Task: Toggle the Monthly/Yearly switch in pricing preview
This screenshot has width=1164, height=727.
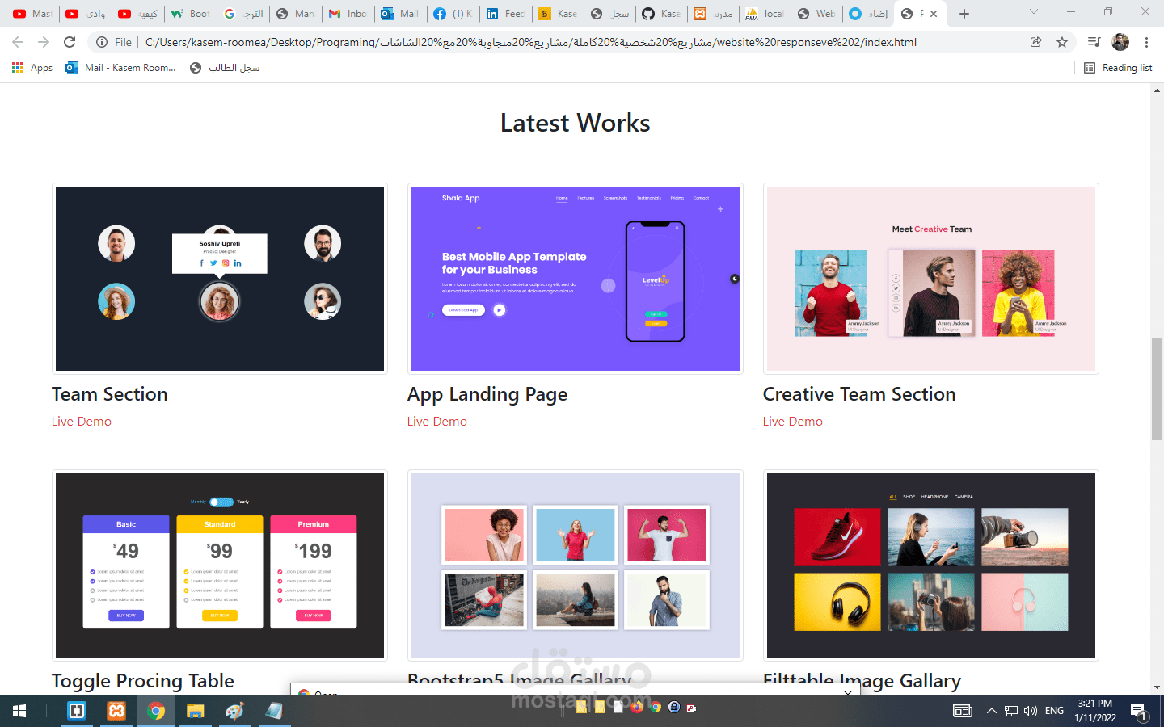Action: [x=220, y=502]
